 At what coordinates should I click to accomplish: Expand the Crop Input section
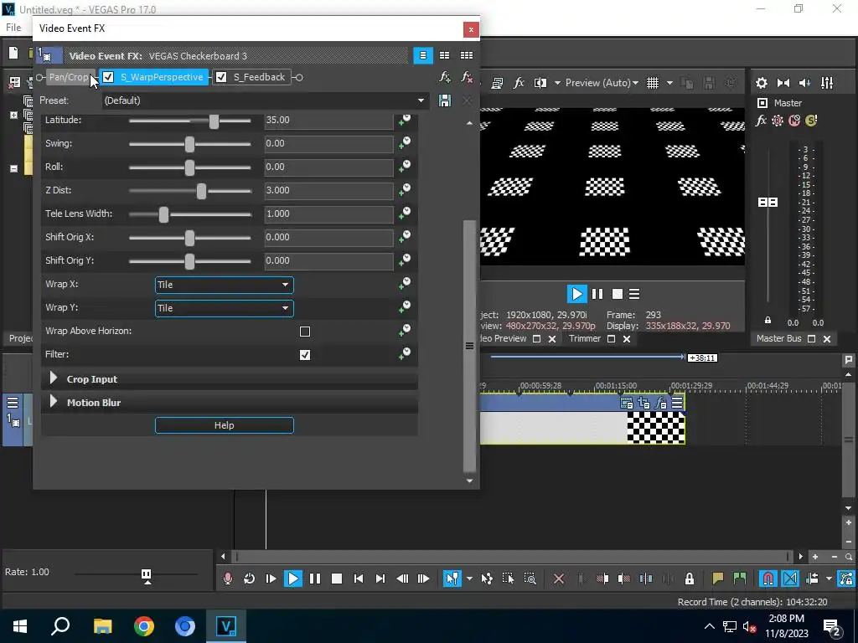coord(53,378)
